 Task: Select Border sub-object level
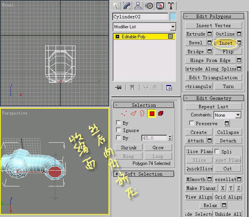[x=142, y=113]
